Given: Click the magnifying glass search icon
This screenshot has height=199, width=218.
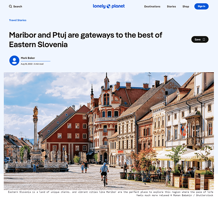Looking at the screenshot, I should 10,6.
